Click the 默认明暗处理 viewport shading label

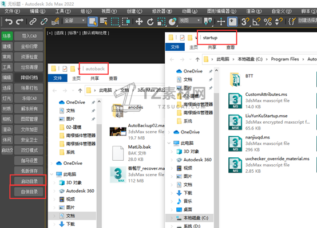(96, 33)
